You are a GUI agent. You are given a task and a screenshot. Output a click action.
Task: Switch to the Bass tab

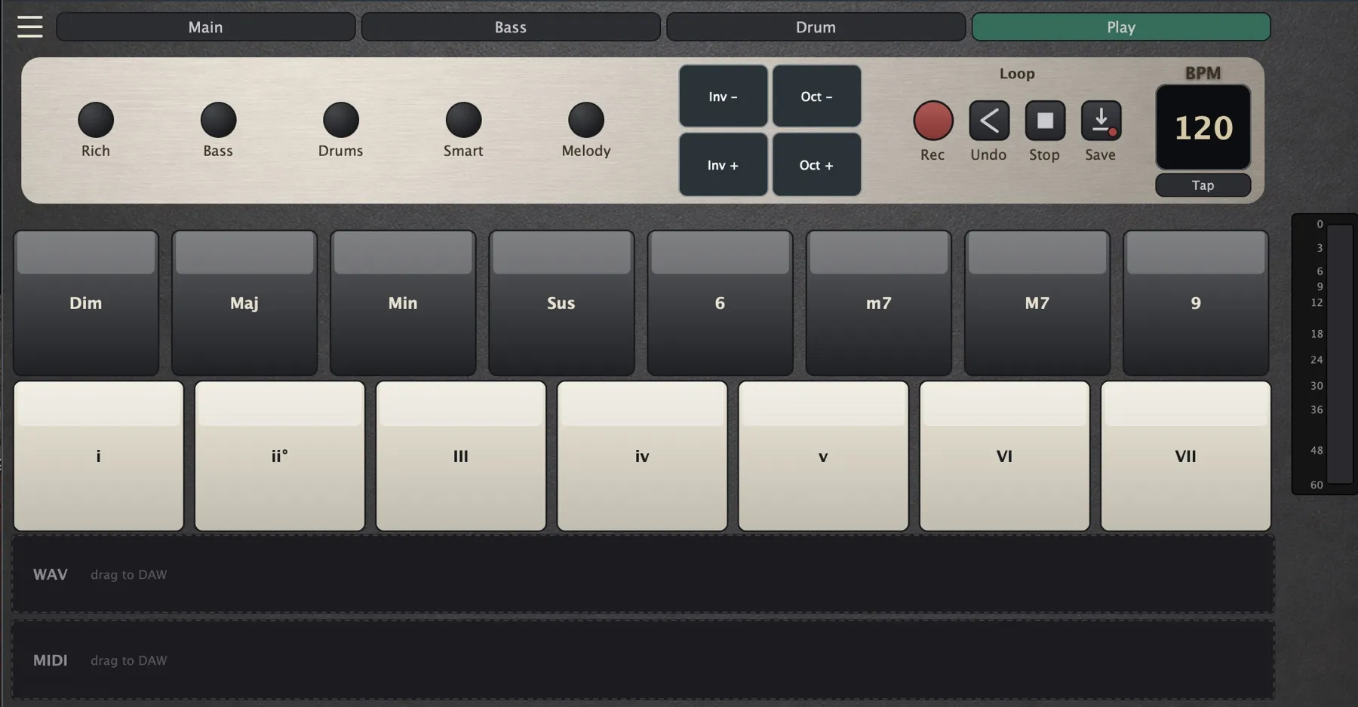coord(510,27)
